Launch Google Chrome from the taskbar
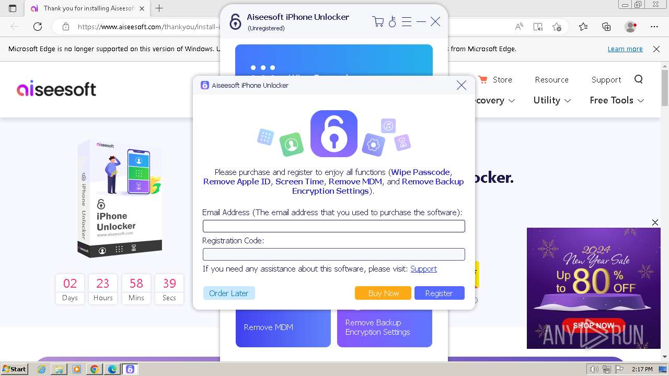The height and width of the screenshot is (376, 669). click(x=94, y=369)
